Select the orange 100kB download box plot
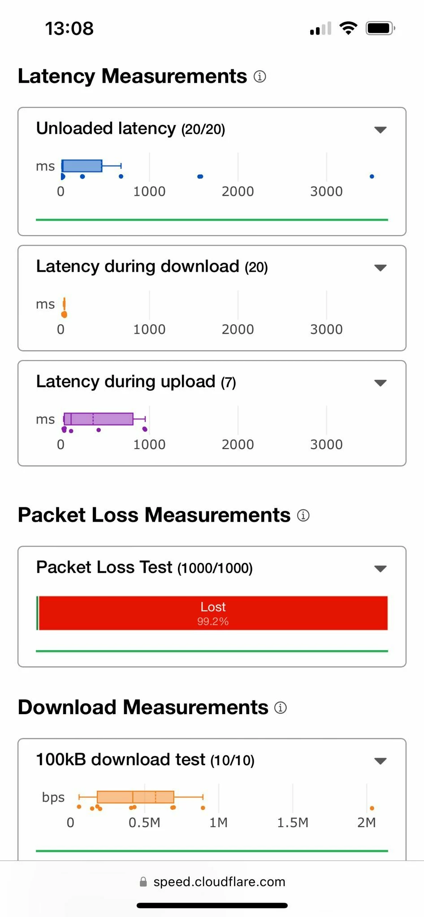424x917 pixels. pyautogui.click(x=141, y=797)
